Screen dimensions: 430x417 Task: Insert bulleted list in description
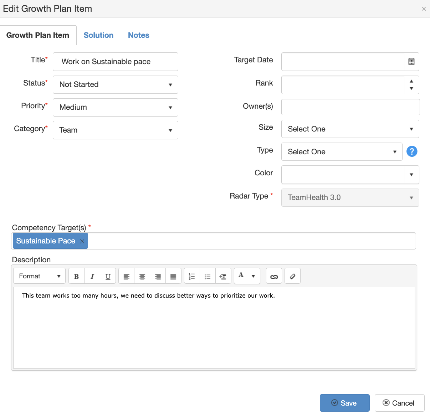tap(208, 276)
